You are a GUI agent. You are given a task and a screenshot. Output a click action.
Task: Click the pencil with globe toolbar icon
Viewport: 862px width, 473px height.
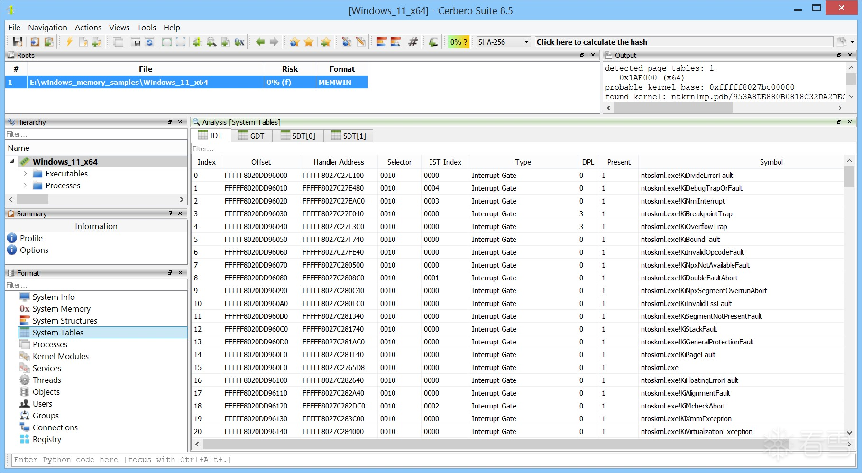pyautogui.click(x=347, y=42)
